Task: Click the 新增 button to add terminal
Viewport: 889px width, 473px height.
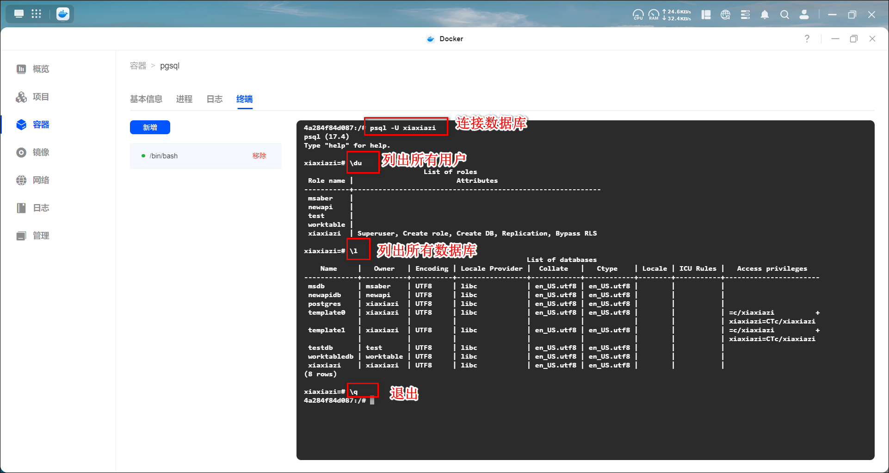Action: [150, 127]
